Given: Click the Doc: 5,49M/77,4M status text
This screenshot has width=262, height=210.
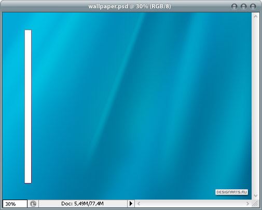Looking at the screenshot, I should coord(82,203).
